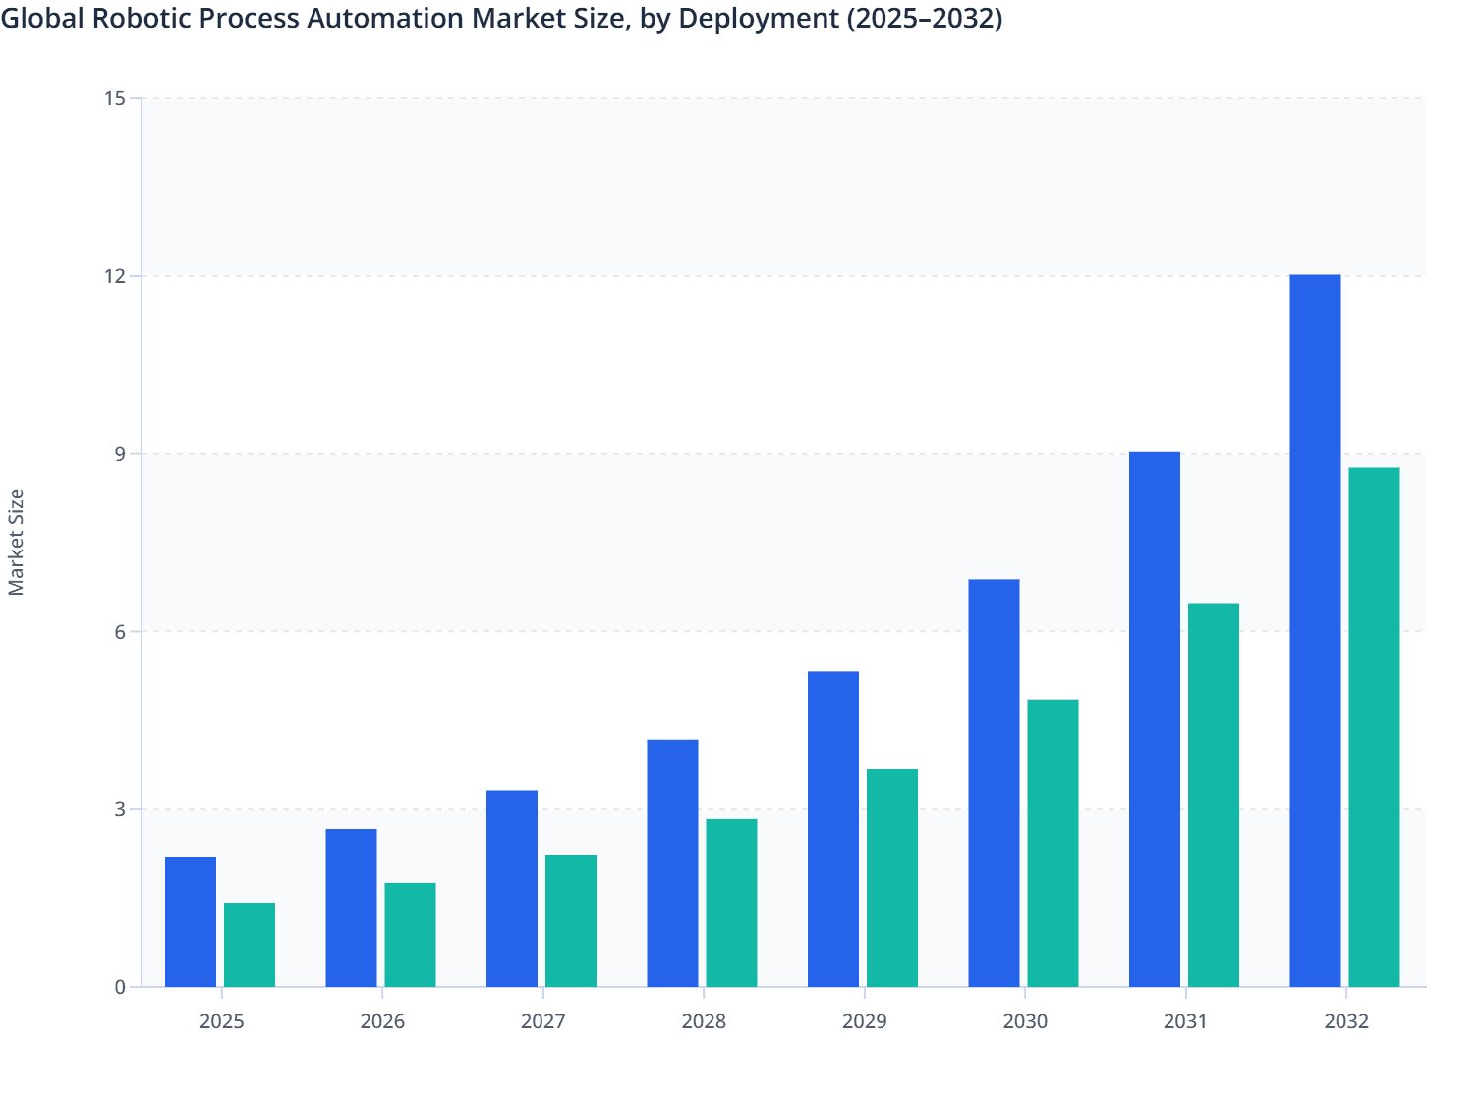Click the chart title text

click(x=503, y=19)
